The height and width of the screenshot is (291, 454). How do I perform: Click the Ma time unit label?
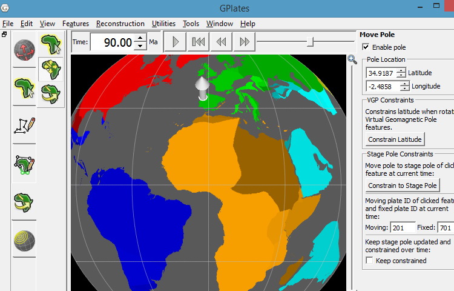tap(153, 42)
